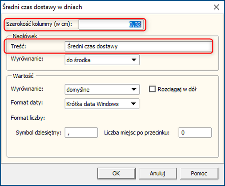
Task: Click the 'Nagłówek' group box caption
Action: pyautogui.click(x=25, y=36)
